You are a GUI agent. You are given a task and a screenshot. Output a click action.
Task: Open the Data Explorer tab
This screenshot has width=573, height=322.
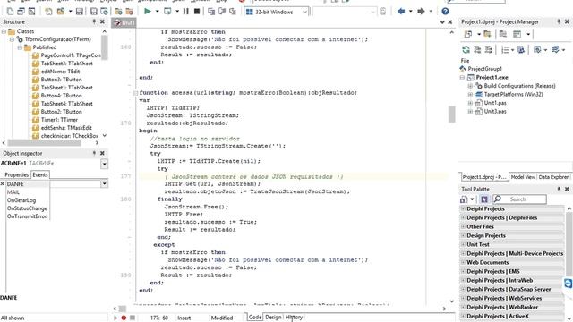(x=553, y=177)
